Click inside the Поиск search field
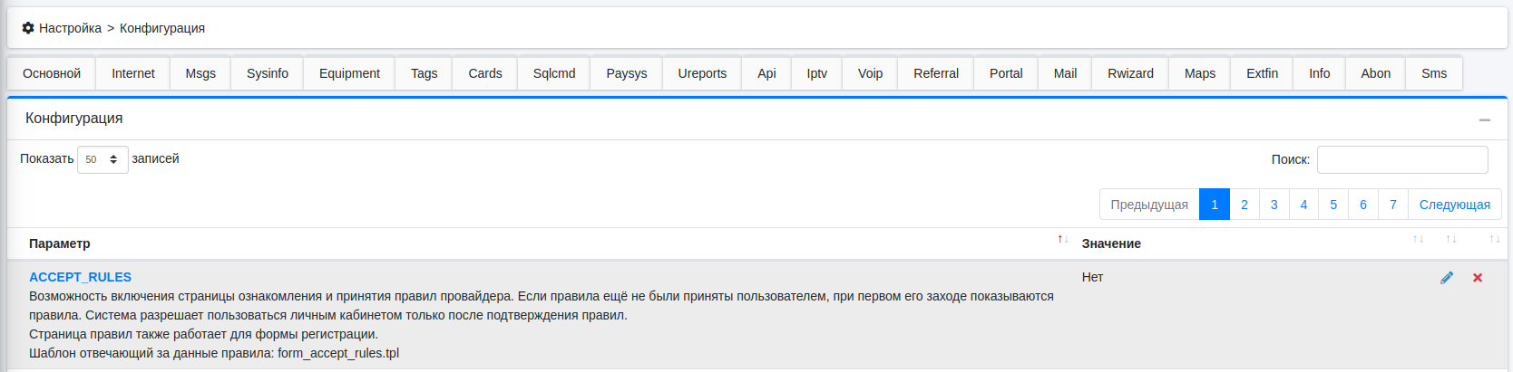The image size is (1513, 372). tap(1401, 159)
